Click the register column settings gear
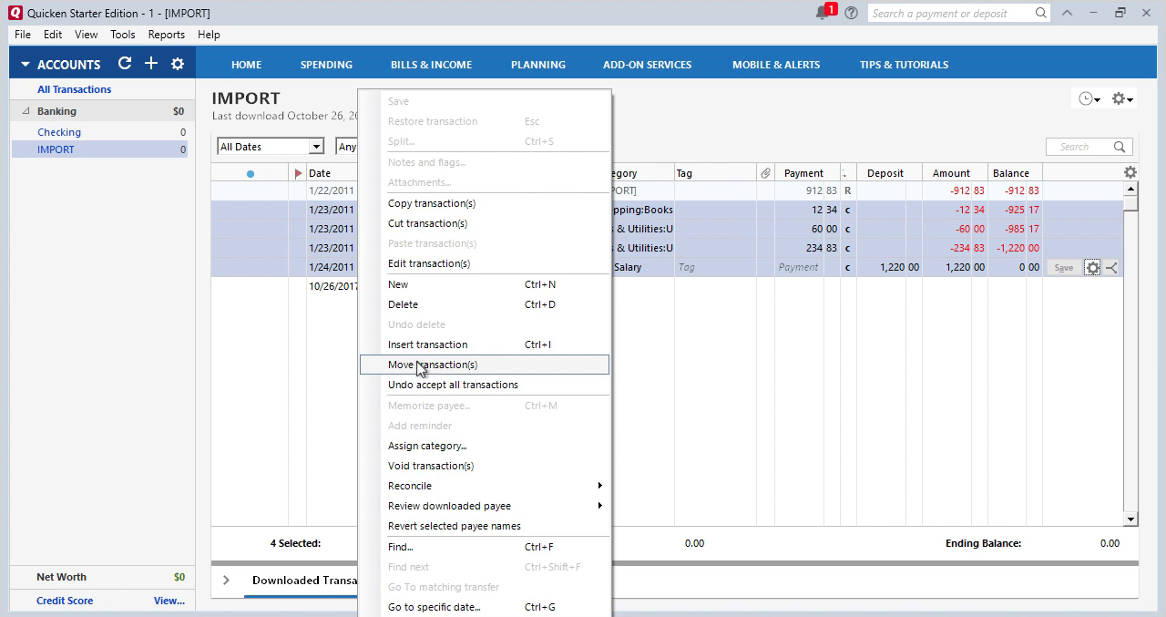The height and width of the screenshot is (617, 1166). [x=1130, y=172]
